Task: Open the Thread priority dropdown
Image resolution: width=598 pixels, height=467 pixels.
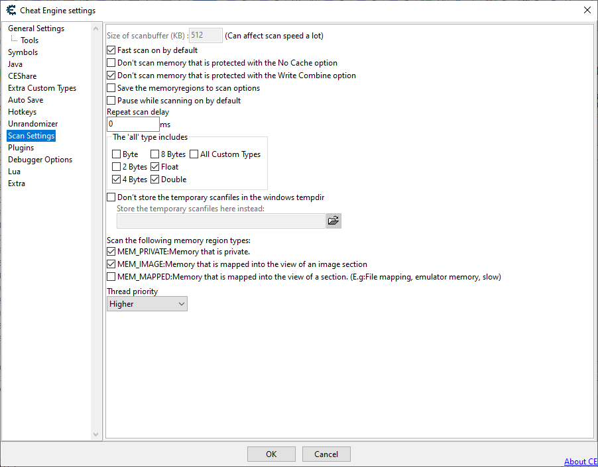Action: (147, 304)
